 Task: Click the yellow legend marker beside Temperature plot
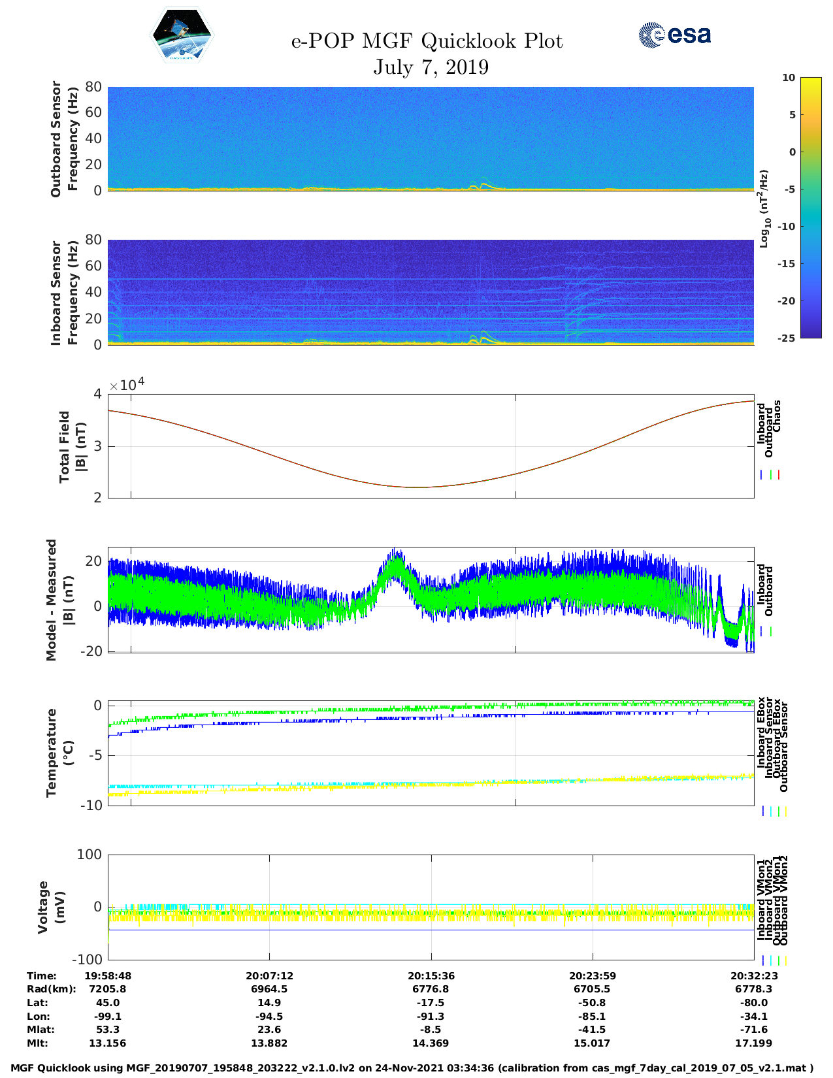[785, 811]
